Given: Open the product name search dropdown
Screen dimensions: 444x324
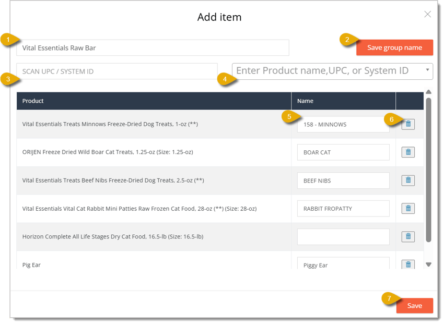Looking at the screenshot, I should 332,71.
